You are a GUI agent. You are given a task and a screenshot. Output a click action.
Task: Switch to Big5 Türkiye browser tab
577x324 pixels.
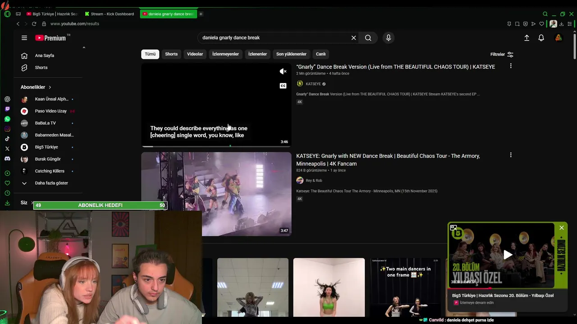(x=52, y=14)
